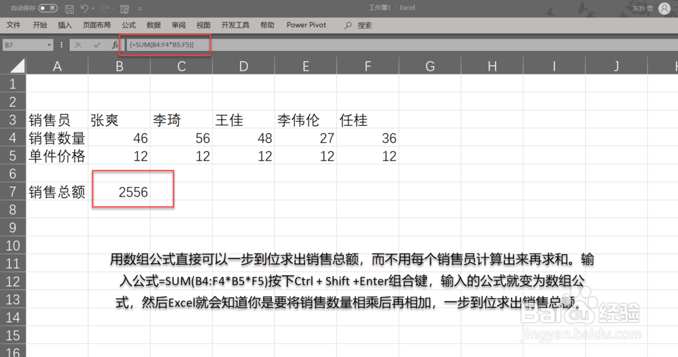Viewport: 678px width, 357px height.
Task: Click the formula bar Enter checkmark icon
Action: coord(96,45)
